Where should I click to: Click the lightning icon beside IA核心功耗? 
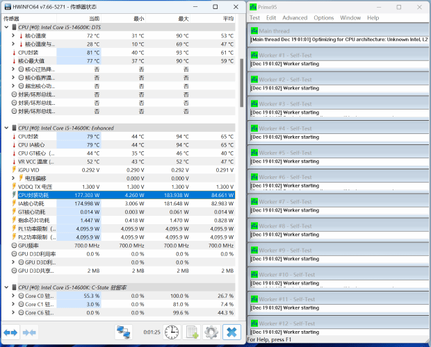point(14,203)
